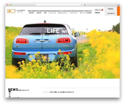125x105 pixels.
Task: Click the red favorites count badge
Action: [x=102, y=10]
